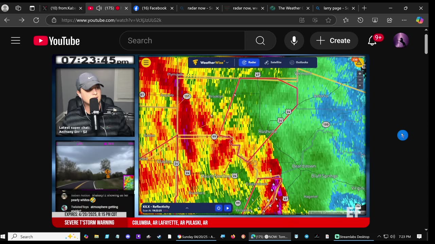This screenshot has width=435, height=244.
Task: Click the YouTube search magnifier button
Action: (260, 41)
